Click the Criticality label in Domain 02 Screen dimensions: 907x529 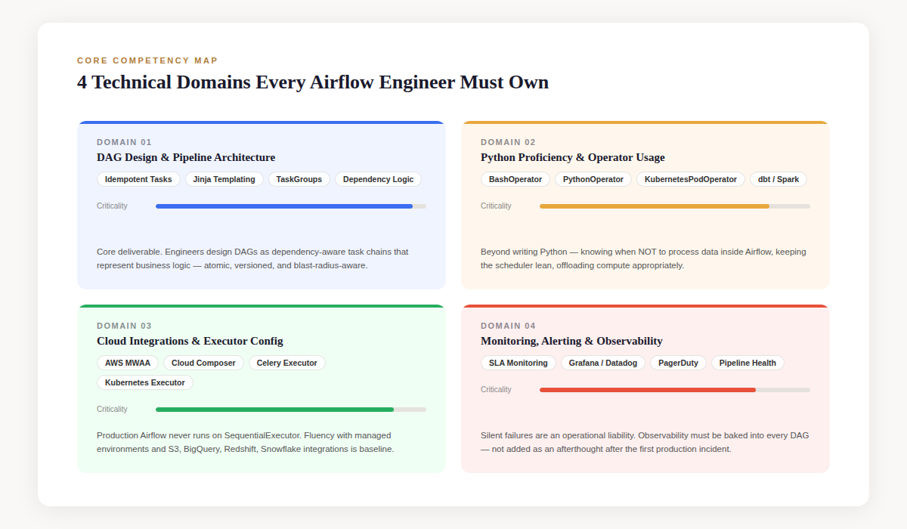(x=496, y=206)
